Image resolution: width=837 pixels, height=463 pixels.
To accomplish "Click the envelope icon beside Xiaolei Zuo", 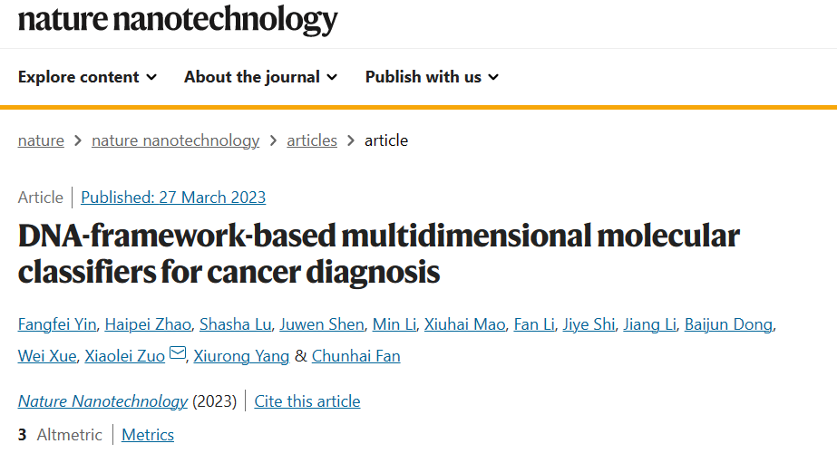I will tap(178, 353).
